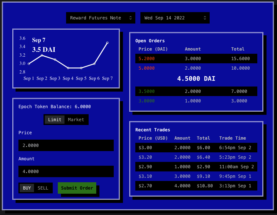Click the Epoch Token Balance label

click(55, 107)
